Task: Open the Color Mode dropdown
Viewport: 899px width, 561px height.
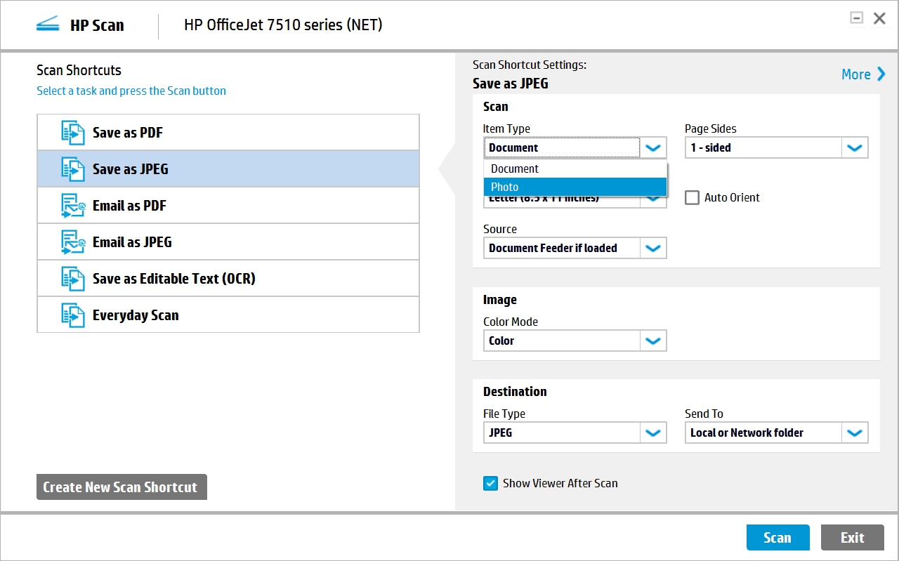Action: pos(652,341)
